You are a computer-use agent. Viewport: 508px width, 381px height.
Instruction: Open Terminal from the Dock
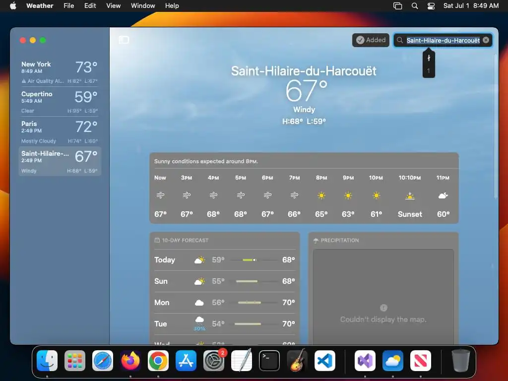coord(269,361)
